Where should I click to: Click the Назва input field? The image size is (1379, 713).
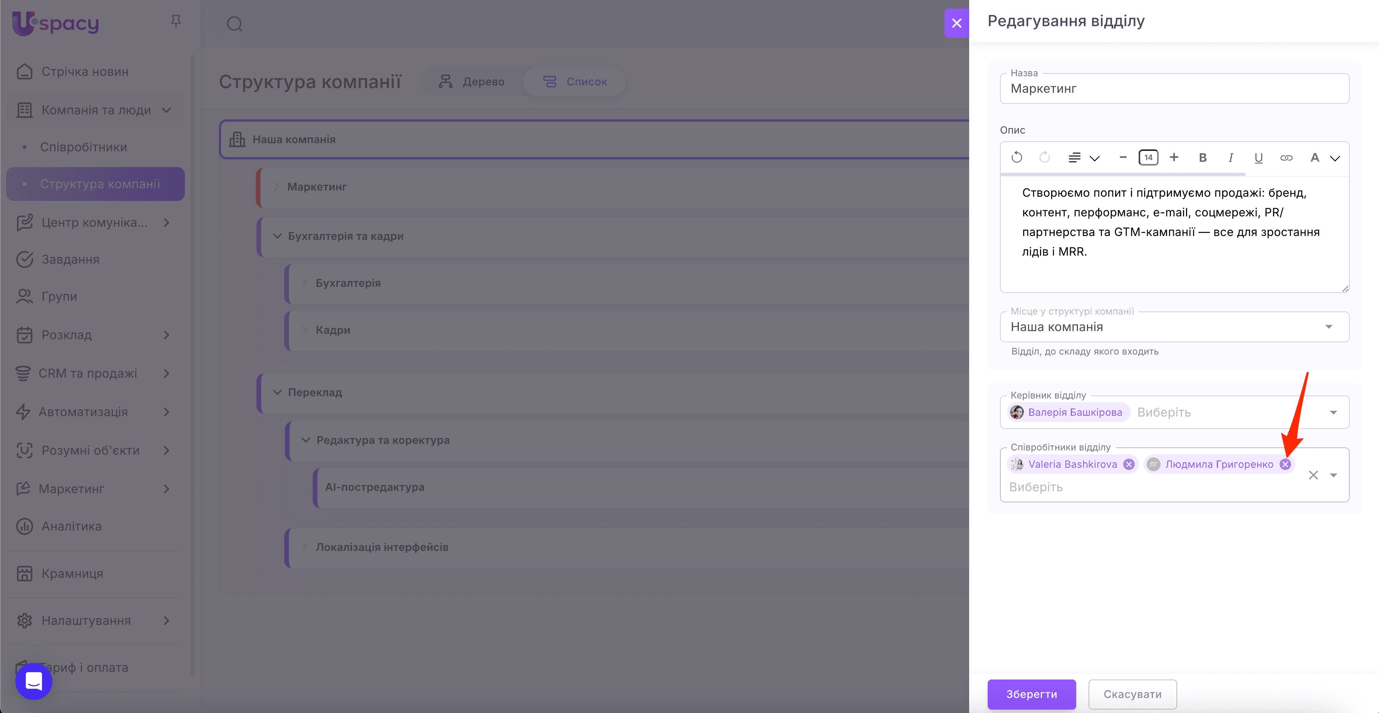(x=1173, y=89)
